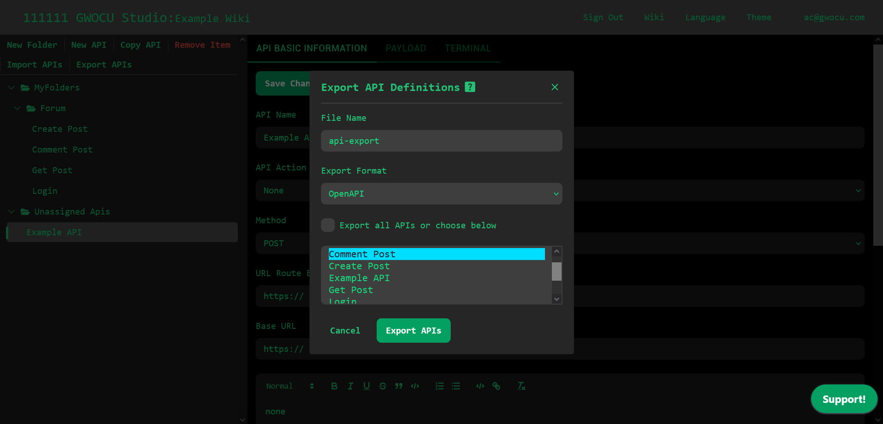This screenshot has width=883, height=424.
Task: Close the Export API Definitions dialog
Action: [555, 87]
